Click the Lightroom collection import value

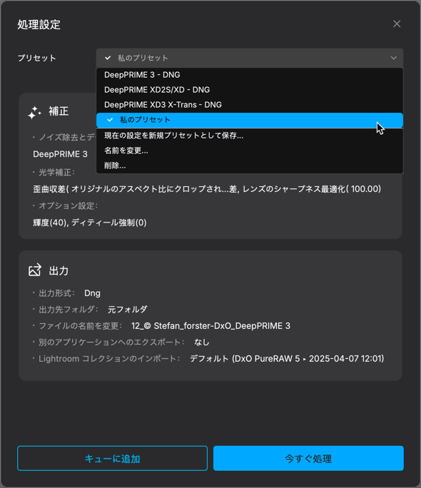tap(287, 359)
